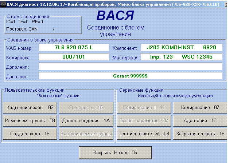Click Сервисные функции group title
This screenshot has width=249, height=163.
pos(141,90)
